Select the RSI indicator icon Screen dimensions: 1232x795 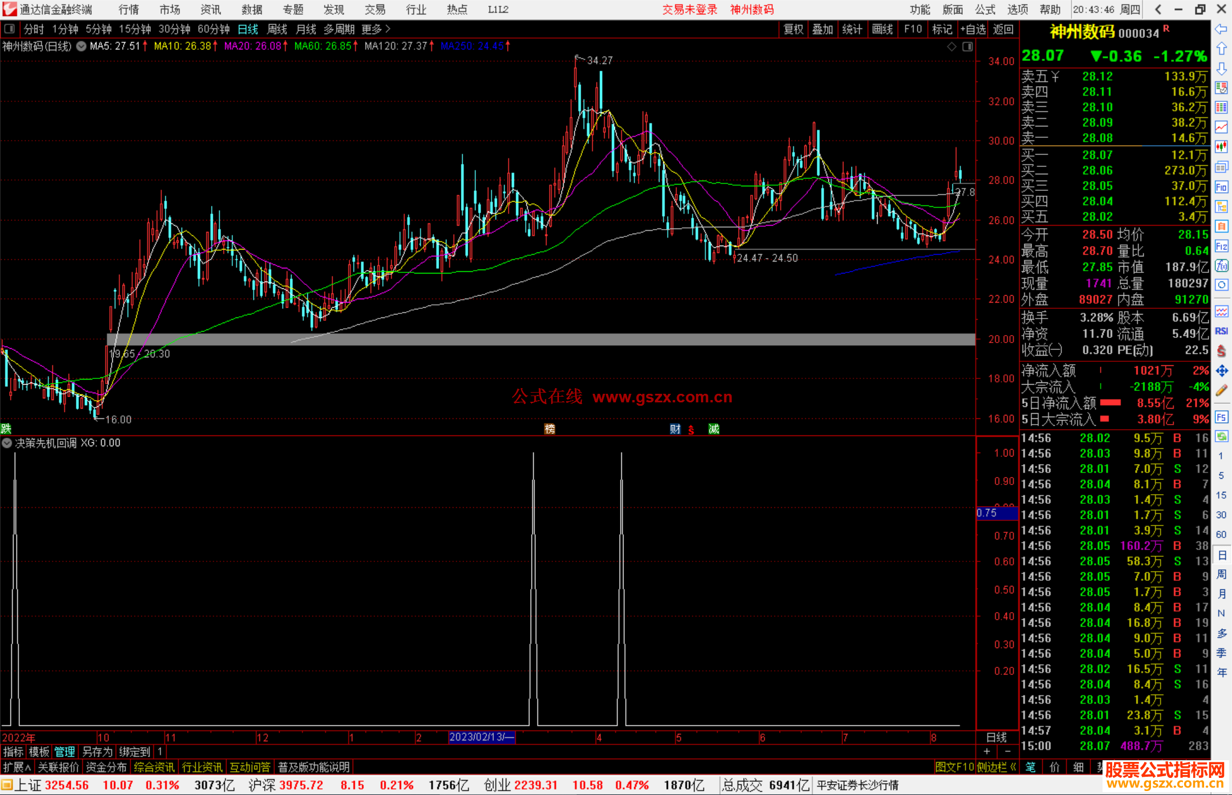(1221, 331)
